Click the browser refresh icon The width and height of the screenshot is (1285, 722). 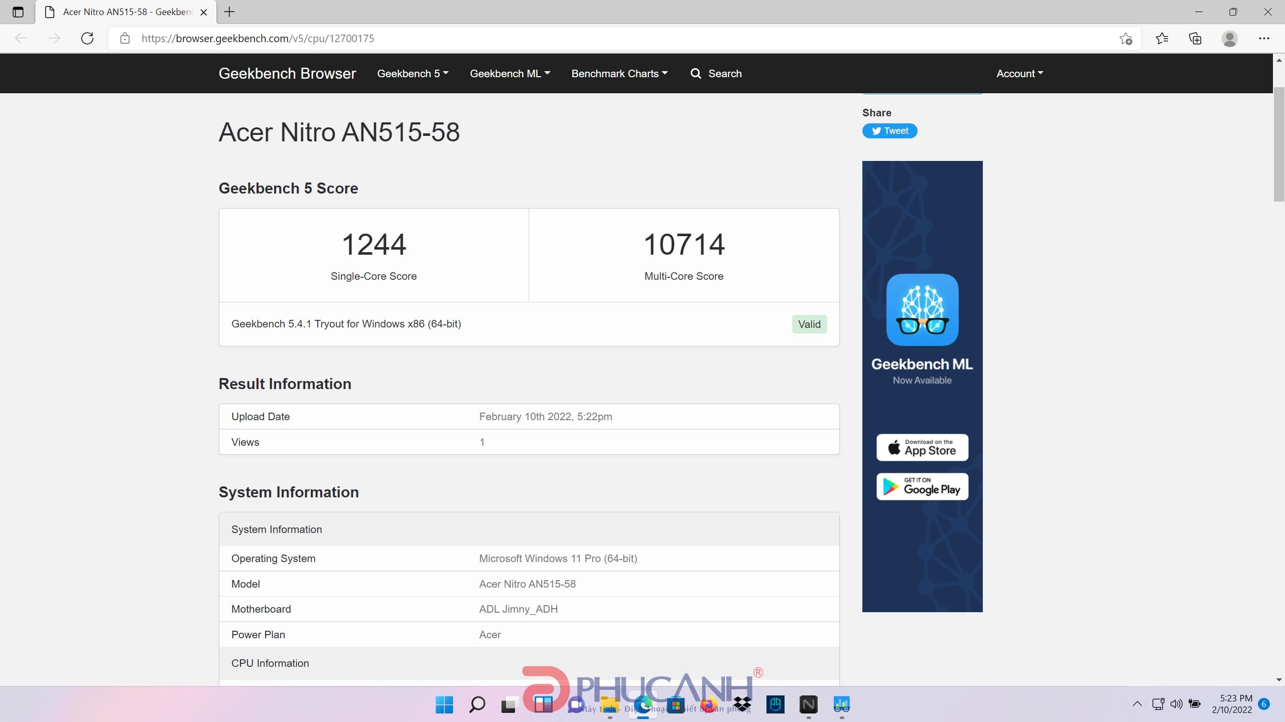(87, 39)
